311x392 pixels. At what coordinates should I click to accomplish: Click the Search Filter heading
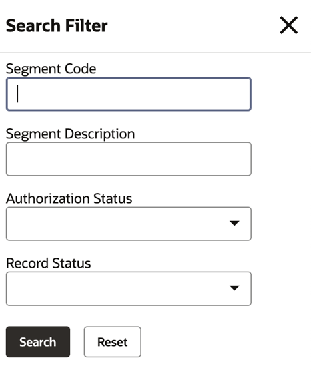tap(57, 26)
